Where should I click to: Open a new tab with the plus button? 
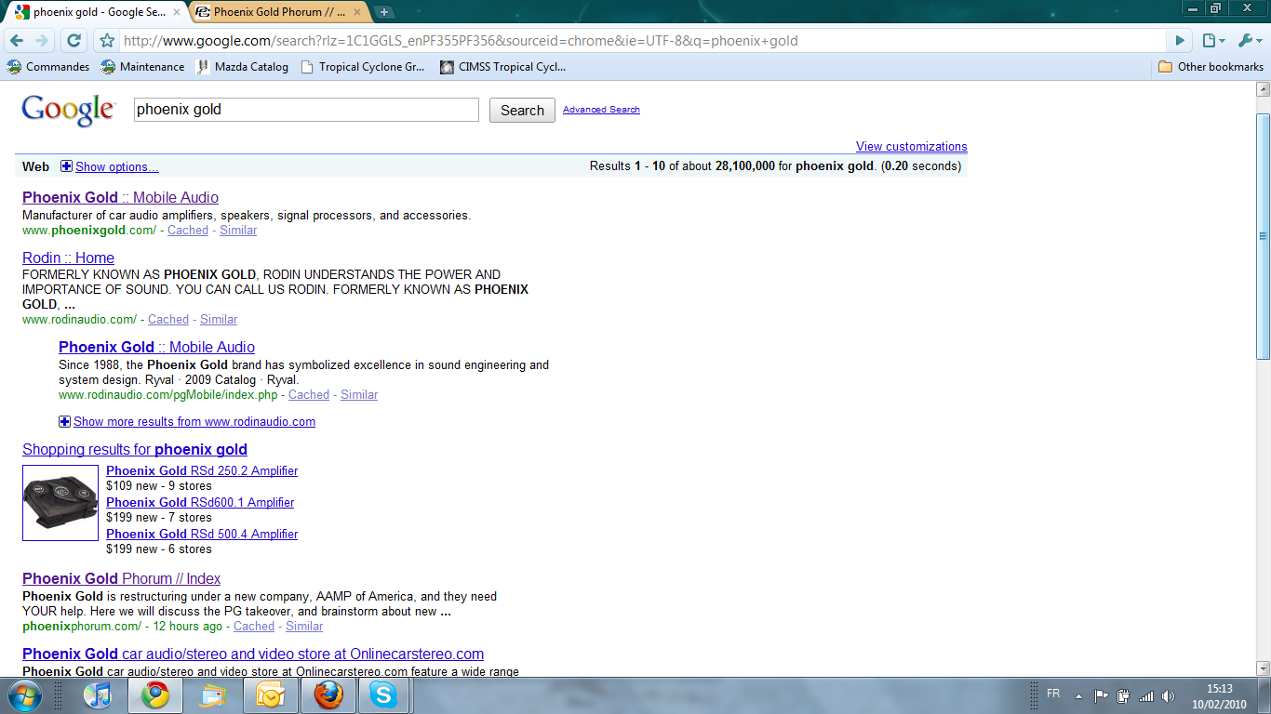(x=384, y=12)
